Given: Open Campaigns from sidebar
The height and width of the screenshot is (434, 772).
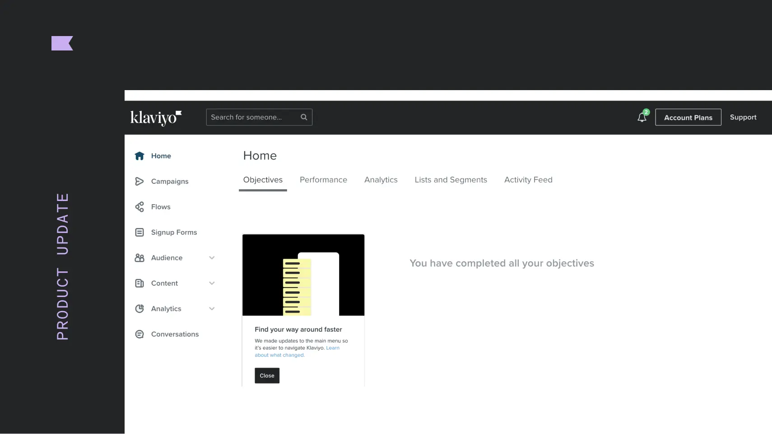Looking at the screenshot, I should tap(170, 181).
